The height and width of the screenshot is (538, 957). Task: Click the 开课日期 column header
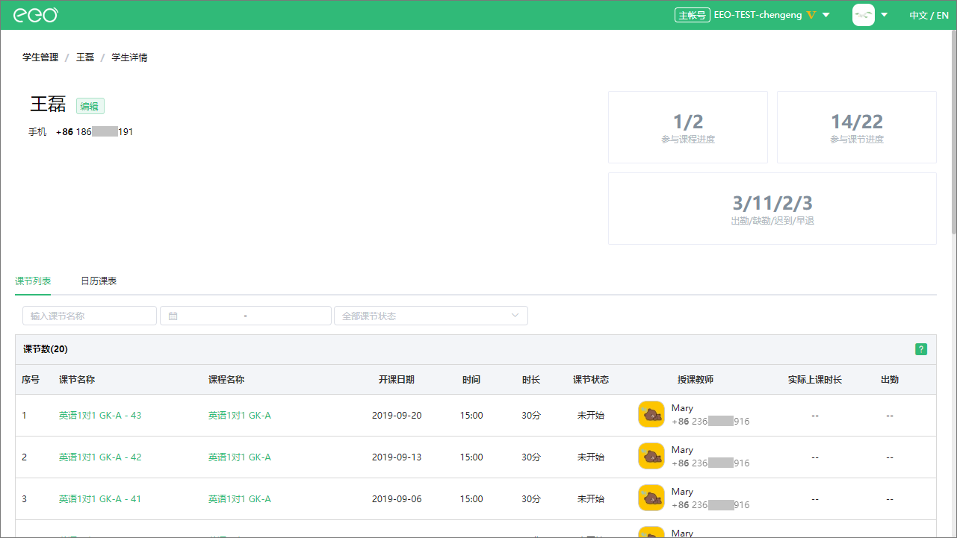397,380
